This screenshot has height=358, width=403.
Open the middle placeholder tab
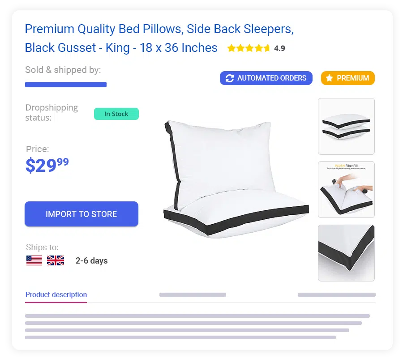[x=193, y=294]
